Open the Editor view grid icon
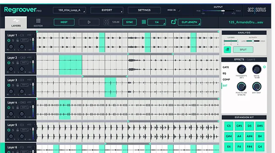This screenshot has width=275, height=153. pos(38,21)
